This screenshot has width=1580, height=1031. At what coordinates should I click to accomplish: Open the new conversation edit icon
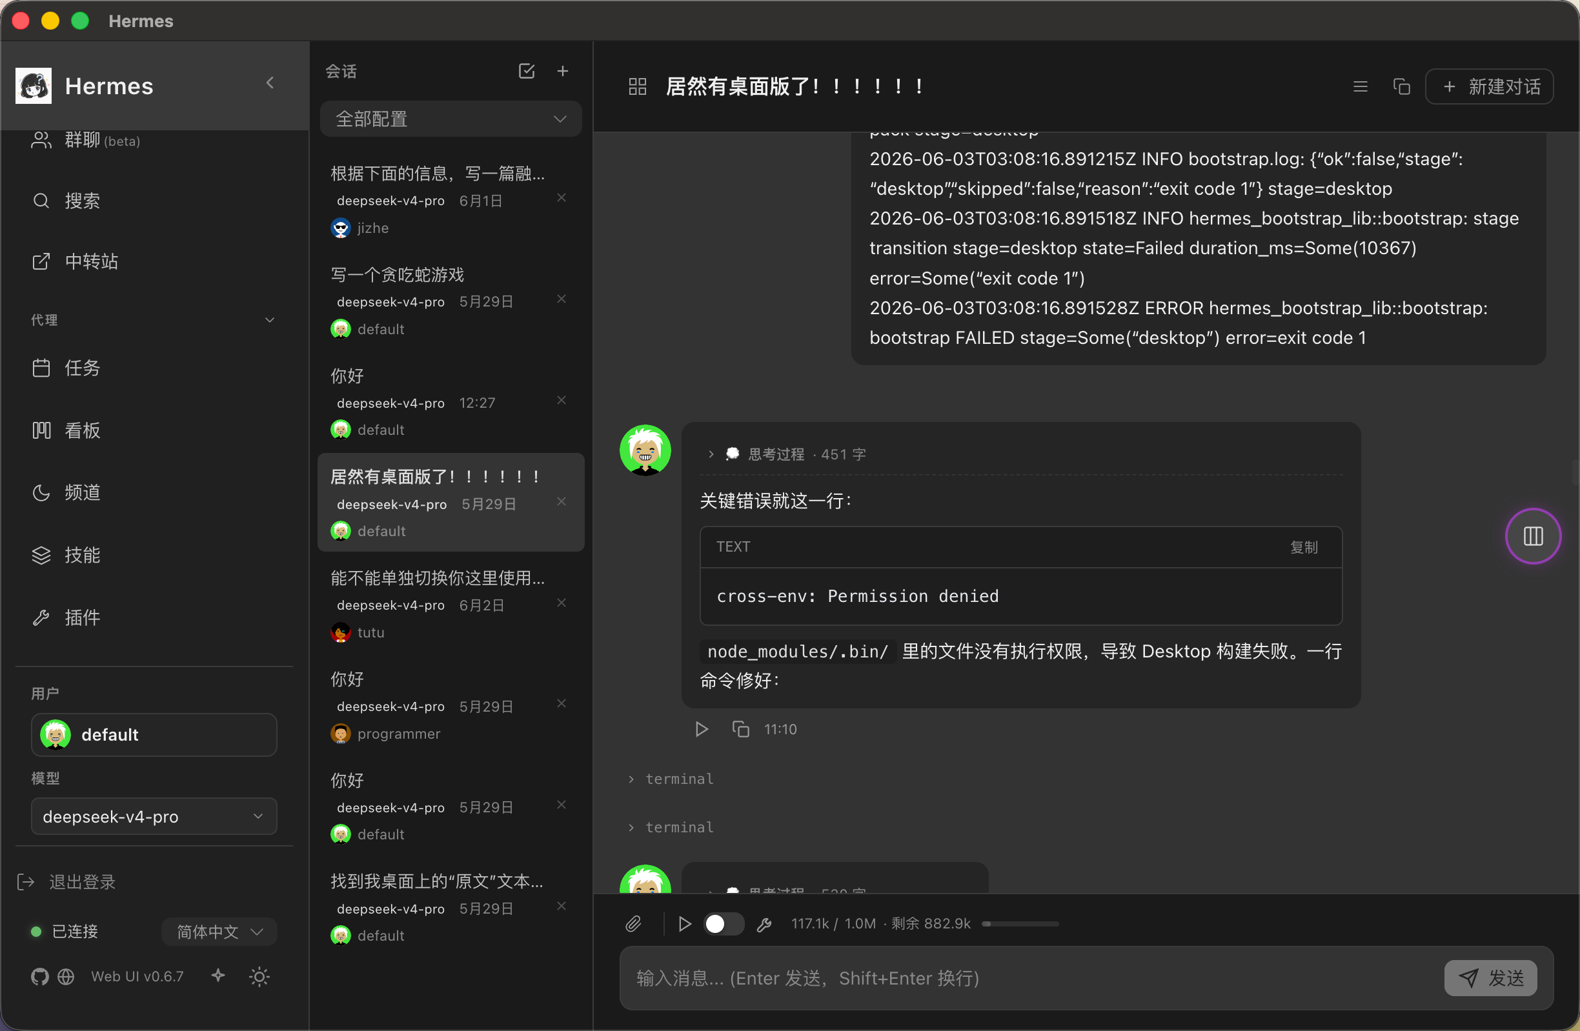pyautogui.click(x=527, y=71)
